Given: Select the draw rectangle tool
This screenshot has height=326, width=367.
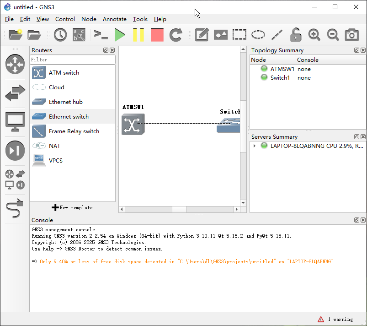Looking at the screenshot, I should pyautogui.click(x=239, y=35).
